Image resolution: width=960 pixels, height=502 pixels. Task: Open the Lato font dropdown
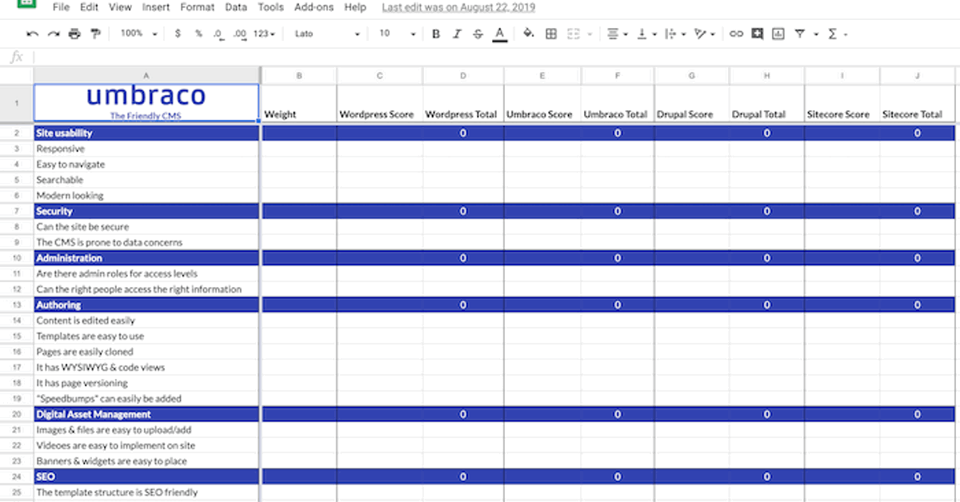327,34
